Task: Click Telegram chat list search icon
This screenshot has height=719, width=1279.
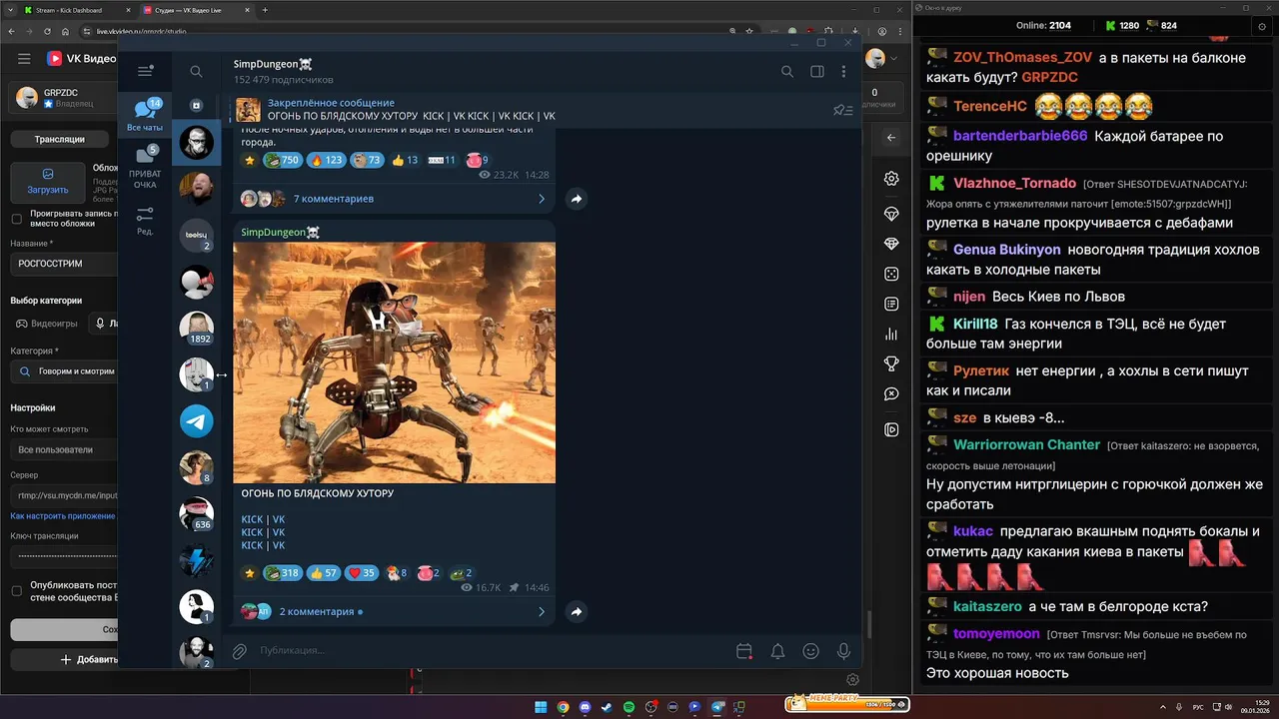Action: click(196, 72)
